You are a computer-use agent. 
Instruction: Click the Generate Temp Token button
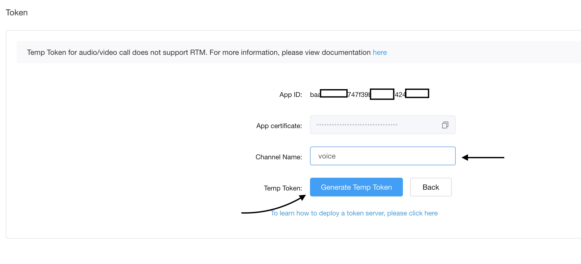coord(356,187)
